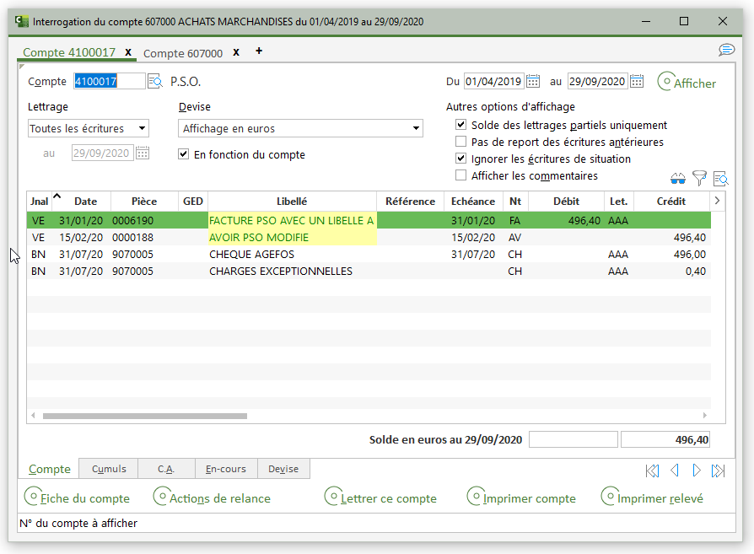Click the horizontal scrollbar left arrow
The height and width of the screenshot is (554, 754).
click(x=33, y=416)
